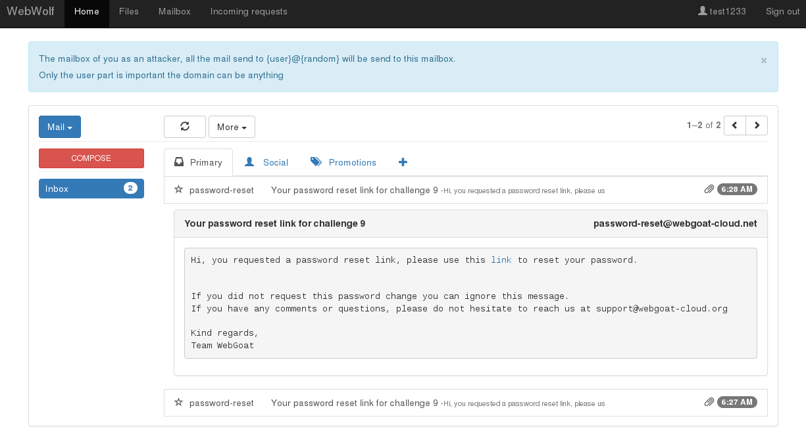Viewport: 806px width, 433px height.
Task: Add a new category with the plus icon
Action: (403, 162)
